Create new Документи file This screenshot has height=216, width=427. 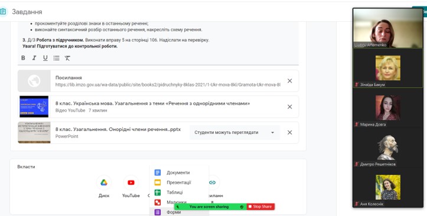[179, 172]
